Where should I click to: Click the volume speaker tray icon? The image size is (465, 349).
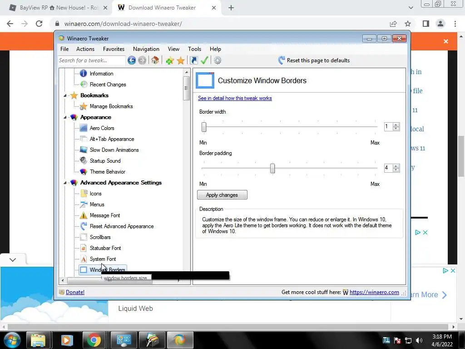click(x=419, y=340)
